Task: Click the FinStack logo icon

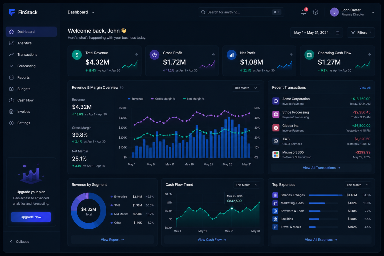Action: click(x=12, y=12)
